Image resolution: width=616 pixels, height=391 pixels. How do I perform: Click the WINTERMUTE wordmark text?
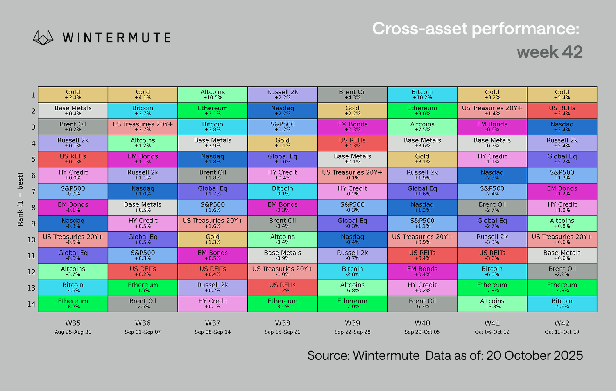coord(117,38)
